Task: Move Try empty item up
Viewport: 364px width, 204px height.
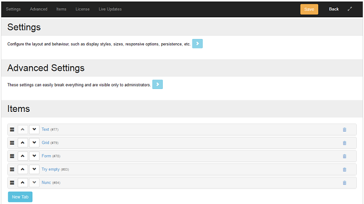Action: [x=23, y=169]
